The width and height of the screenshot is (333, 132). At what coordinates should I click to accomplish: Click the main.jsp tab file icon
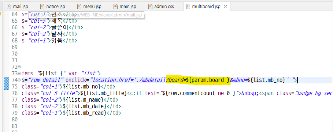[x=115, y=7]
